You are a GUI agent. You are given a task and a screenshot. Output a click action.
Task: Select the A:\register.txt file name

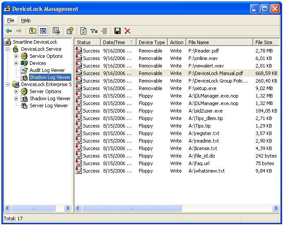coord(204,133)
